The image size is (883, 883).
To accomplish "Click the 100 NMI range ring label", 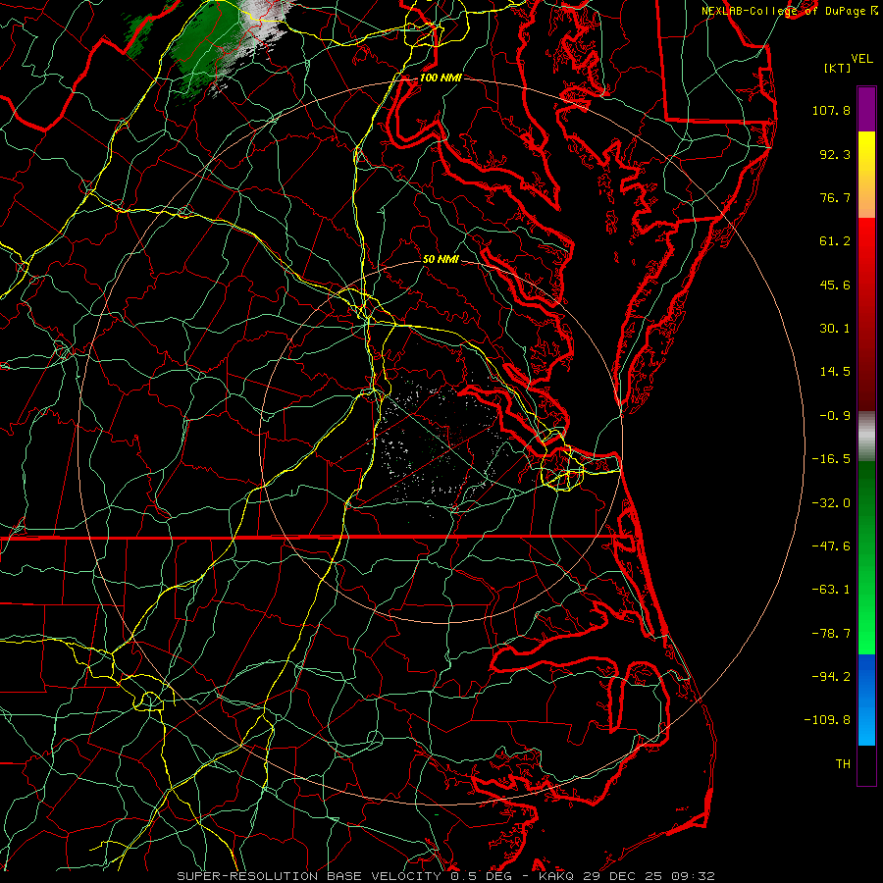I will coord(441,78).
